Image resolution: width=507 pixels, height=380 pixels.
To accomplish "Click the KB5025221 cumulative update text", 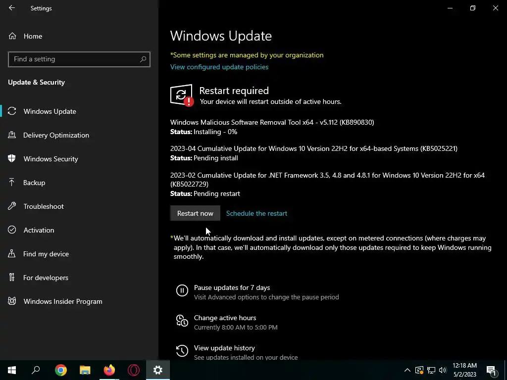I will [x=313, y=148].
